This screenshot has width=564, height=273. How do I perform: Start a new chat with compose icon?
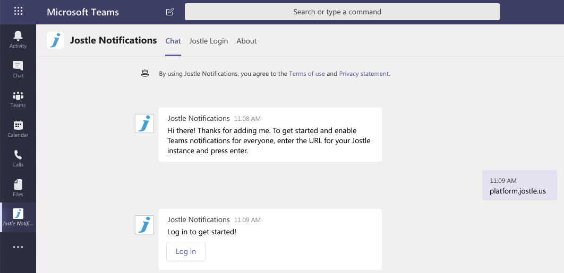click(x=170, y=12)
